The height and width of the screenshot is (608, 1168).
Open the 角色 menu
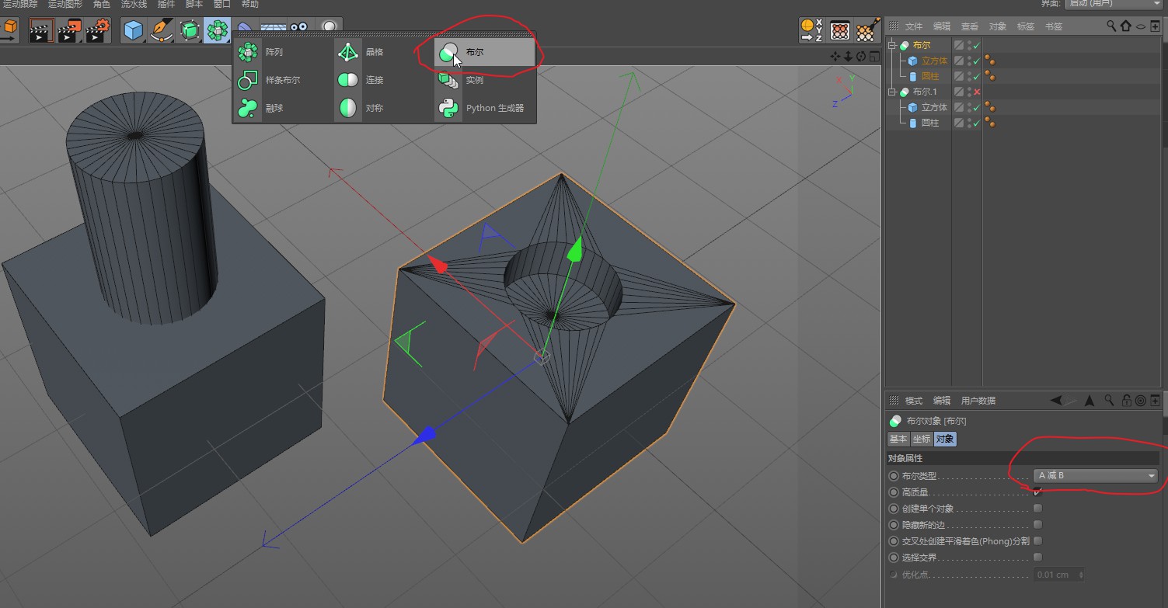click(102, 5)
